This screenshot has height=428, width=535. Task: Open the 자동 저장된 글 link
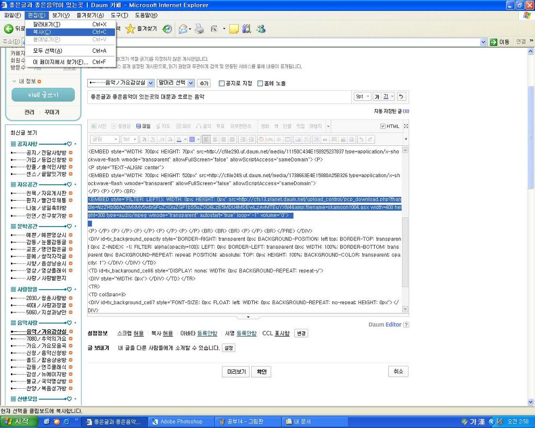[x=391, y=111]
